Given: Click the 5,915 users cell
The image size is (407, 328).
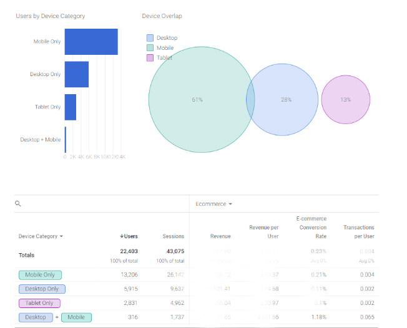Looking at the screenshot, I should click(x=130, y=289).
